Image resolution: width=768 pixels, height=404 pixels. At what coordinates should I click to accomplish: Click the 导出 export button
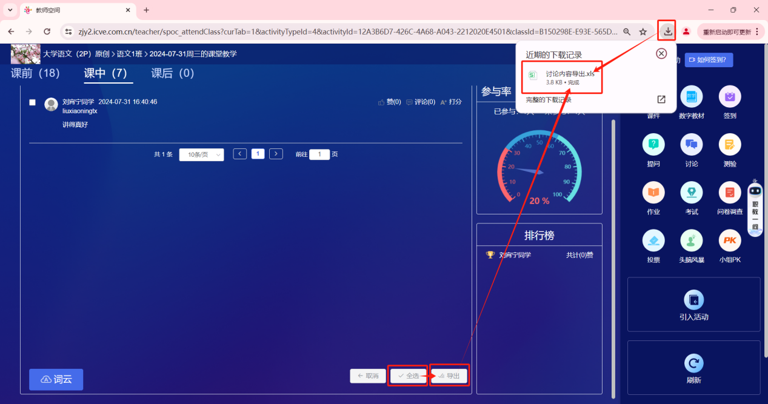tap(449, 376)
